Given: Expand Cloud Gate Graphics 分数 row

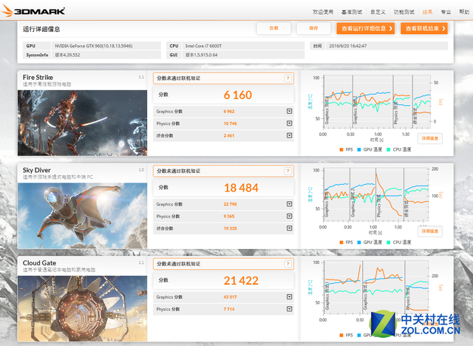Looking at the screenshot, I should pyautogui.click(x=289, y=296).
